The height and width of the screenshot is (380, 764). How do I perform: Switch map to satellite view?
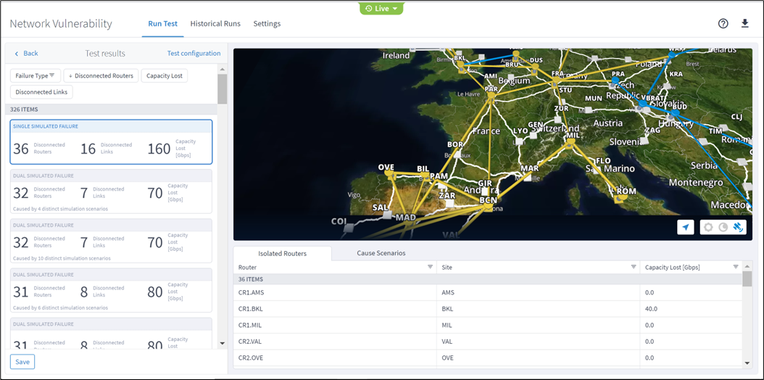[x=738, y=227]
